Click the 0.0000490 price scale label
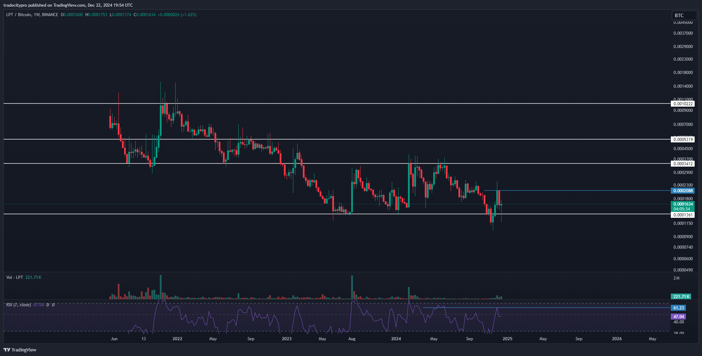This screenshot has width=702, height=356. coord(683,270)
